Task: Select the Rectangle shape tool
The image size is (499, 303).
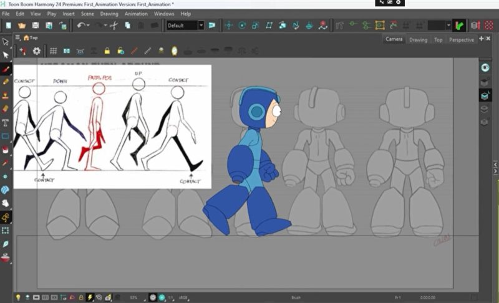Action: tap(6, 136)
